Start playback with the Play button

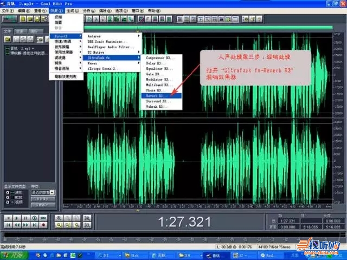(x=17, y=218)
